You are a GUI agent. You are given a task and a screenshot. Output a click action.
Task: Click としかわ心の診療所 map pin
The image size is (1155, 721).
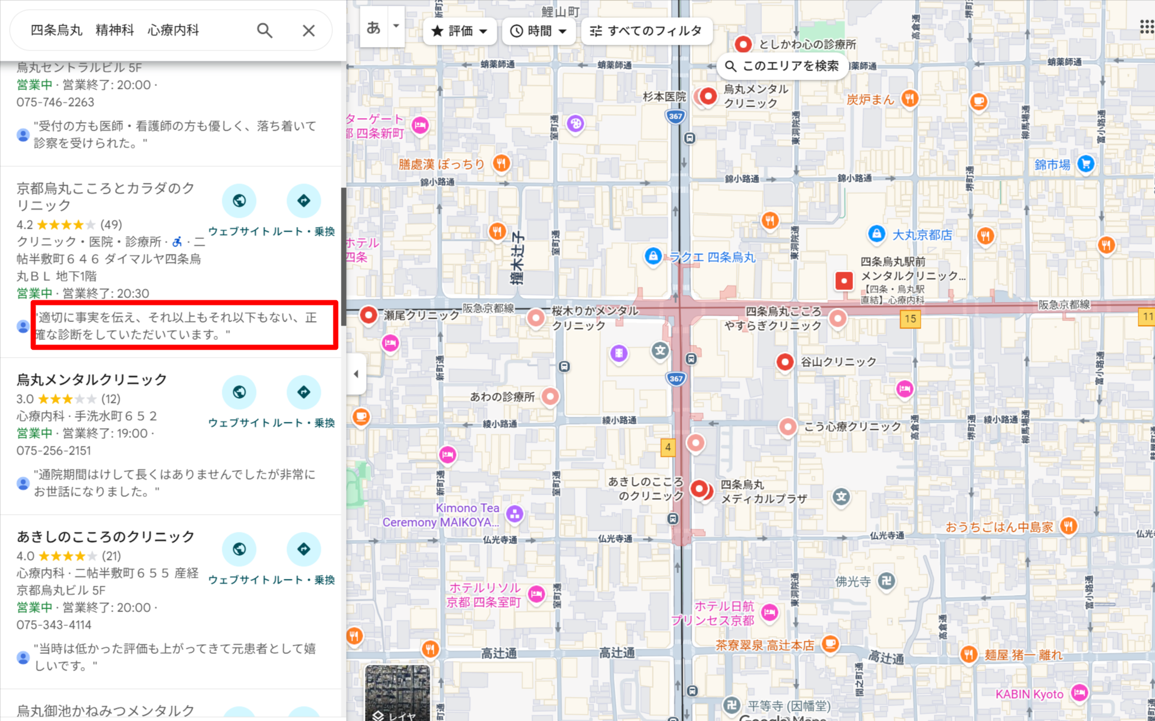point(743,44)
